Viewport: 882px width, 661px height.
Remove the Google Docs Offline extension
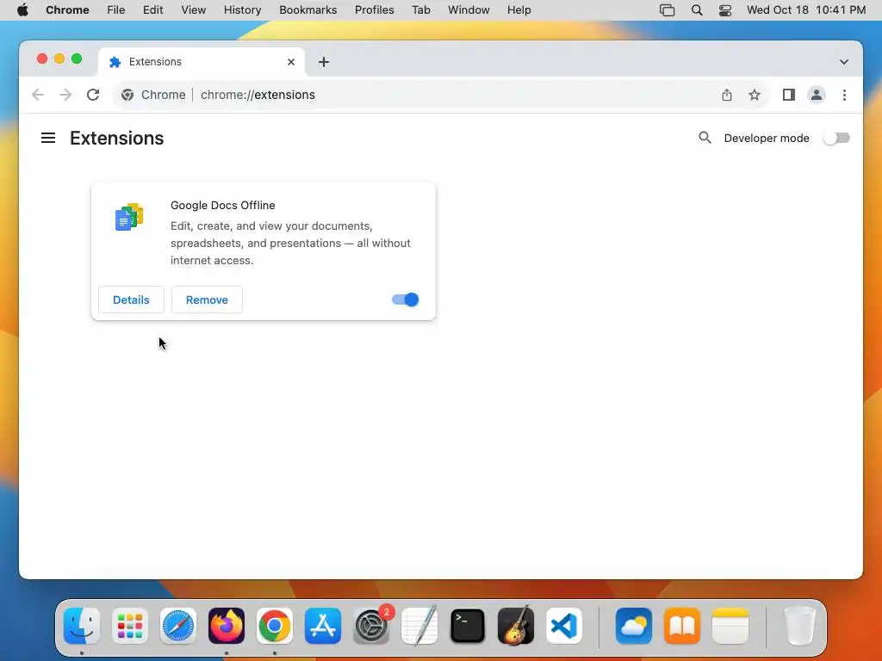point(207,300)
